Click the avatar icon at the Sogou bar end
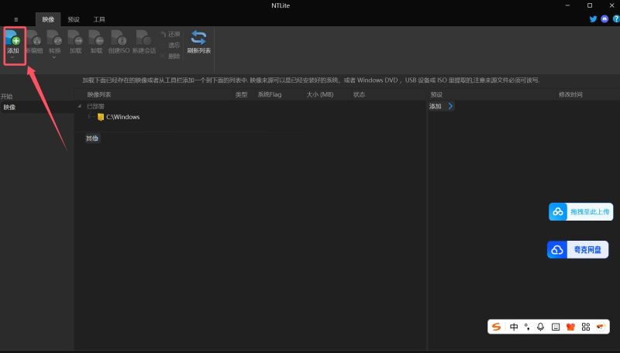Screen dimensions: 620x353 pos(601,327)
